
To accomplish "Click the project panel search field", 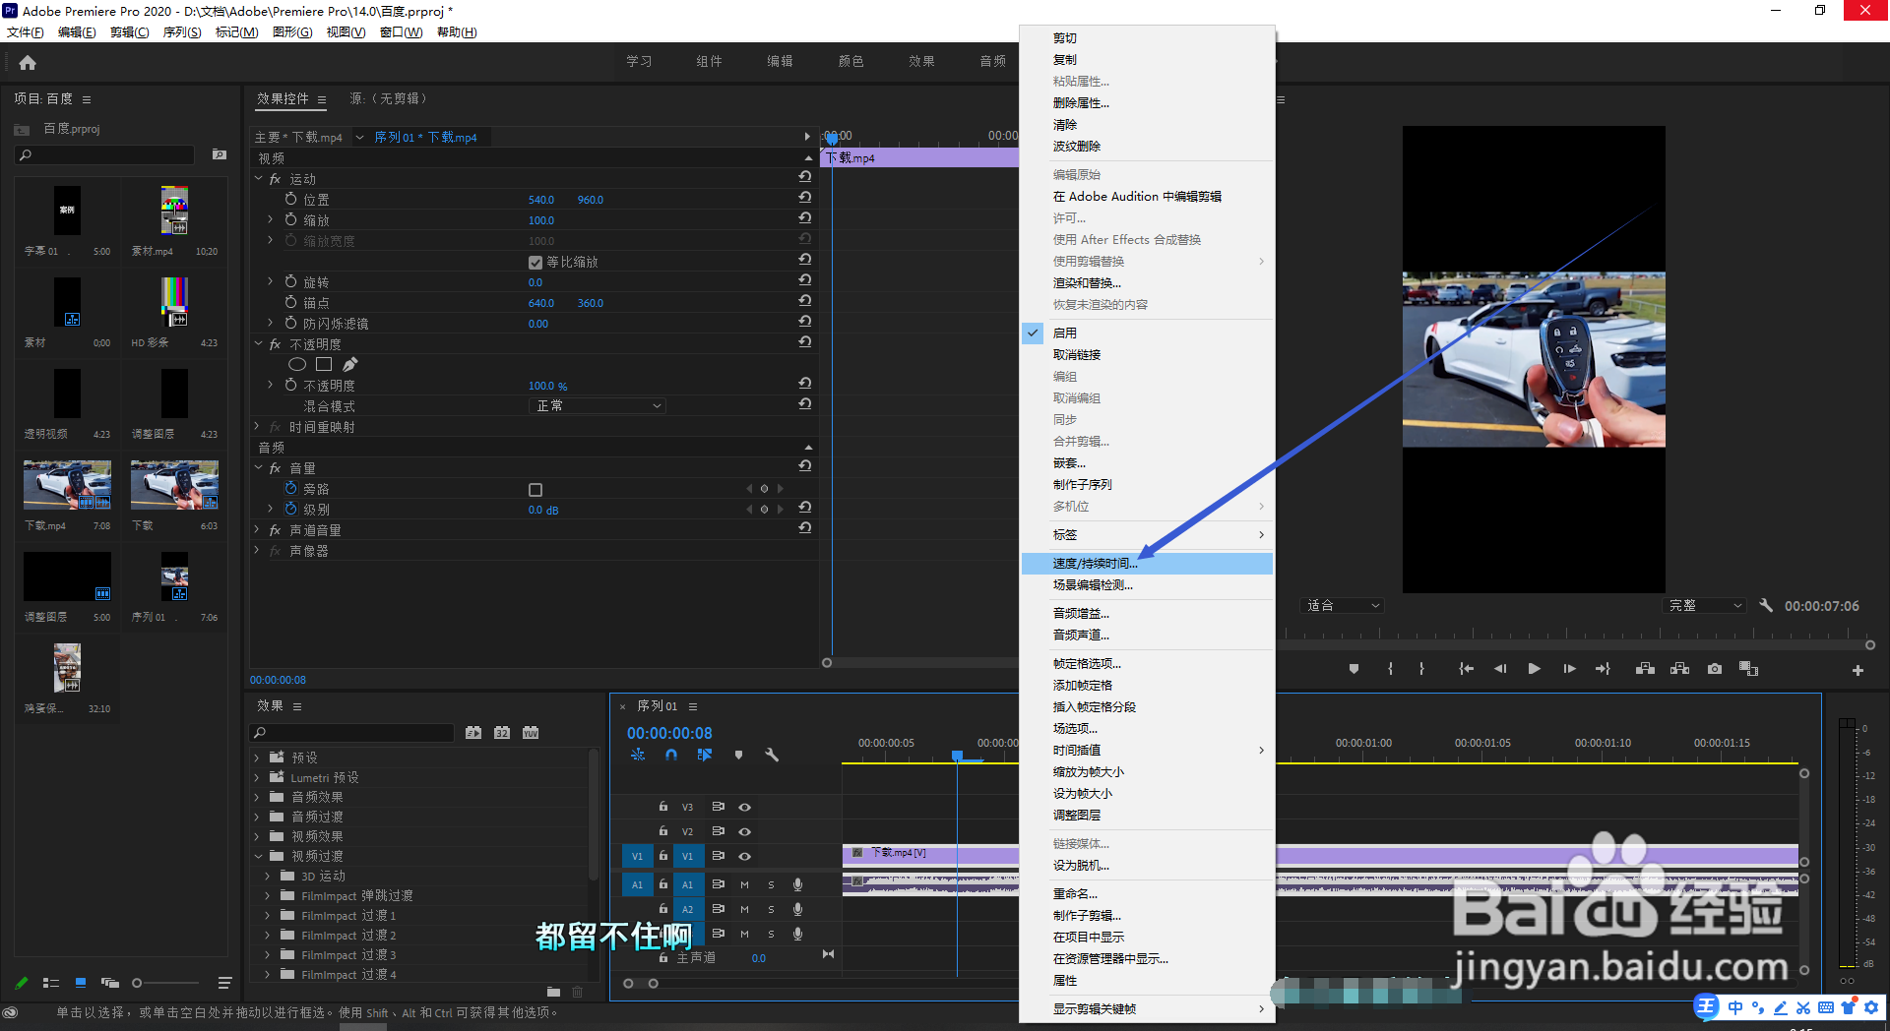I will coord(105,155).
